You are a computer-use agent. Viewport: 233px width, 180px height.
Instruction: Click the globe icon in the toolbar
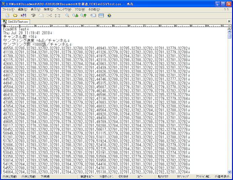(109, 15)
